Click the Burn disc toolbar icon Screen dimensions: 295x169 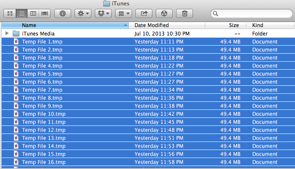click(x=164, y=14)
